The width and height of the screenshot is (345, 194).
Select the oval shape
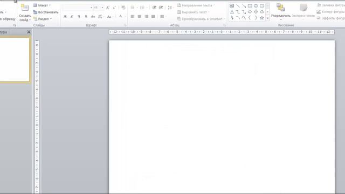click(x=256, y=6)
